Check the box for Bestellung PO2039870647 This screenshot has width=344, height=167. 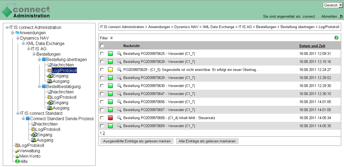pos(102,94)
